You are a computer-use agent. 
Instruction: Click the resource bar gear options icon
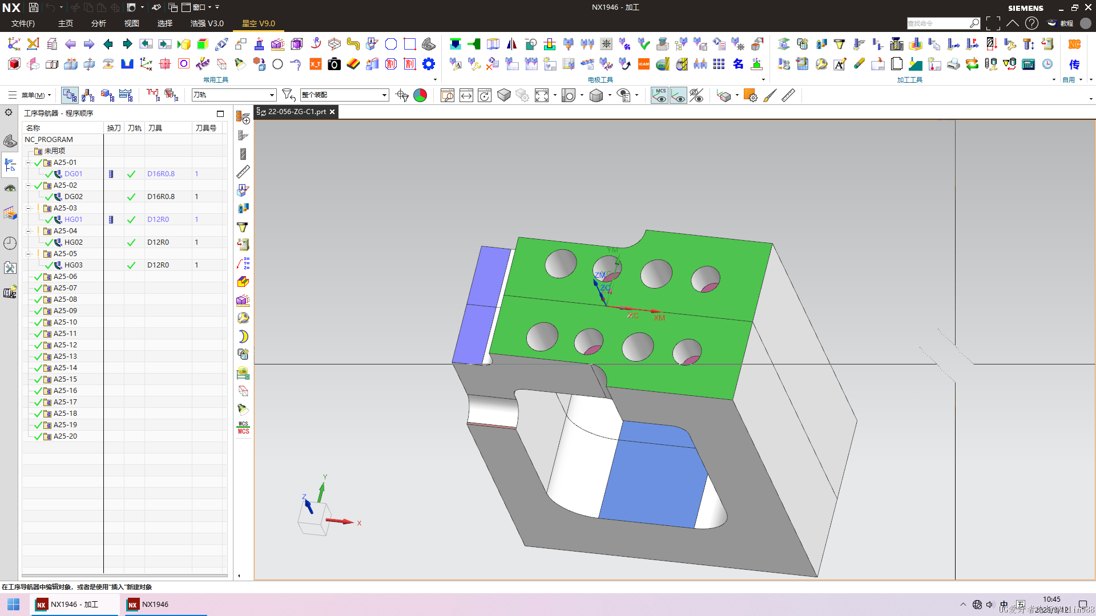tap(9, 112)
